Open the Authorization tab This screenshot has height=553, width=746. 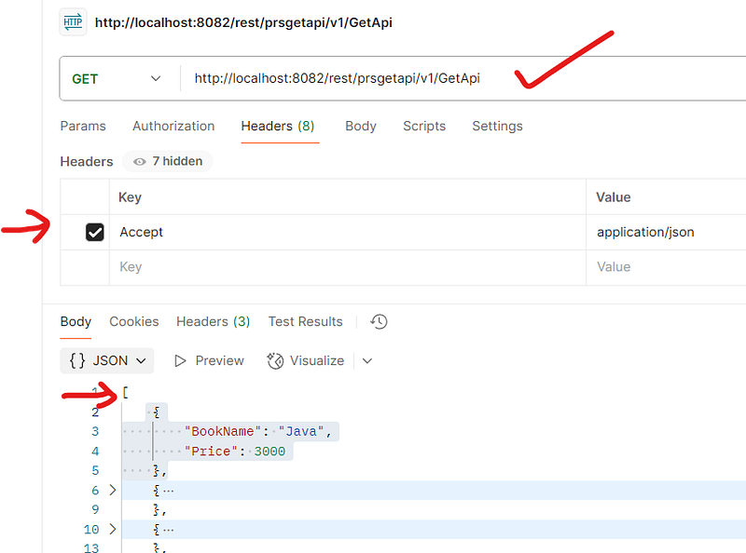pyautogui.click(x=173, y=126)
